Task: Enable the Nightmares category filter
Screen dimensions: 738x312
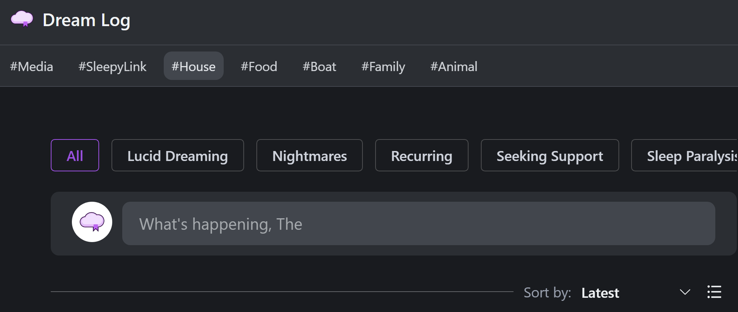Action: (x=309, y=155)
